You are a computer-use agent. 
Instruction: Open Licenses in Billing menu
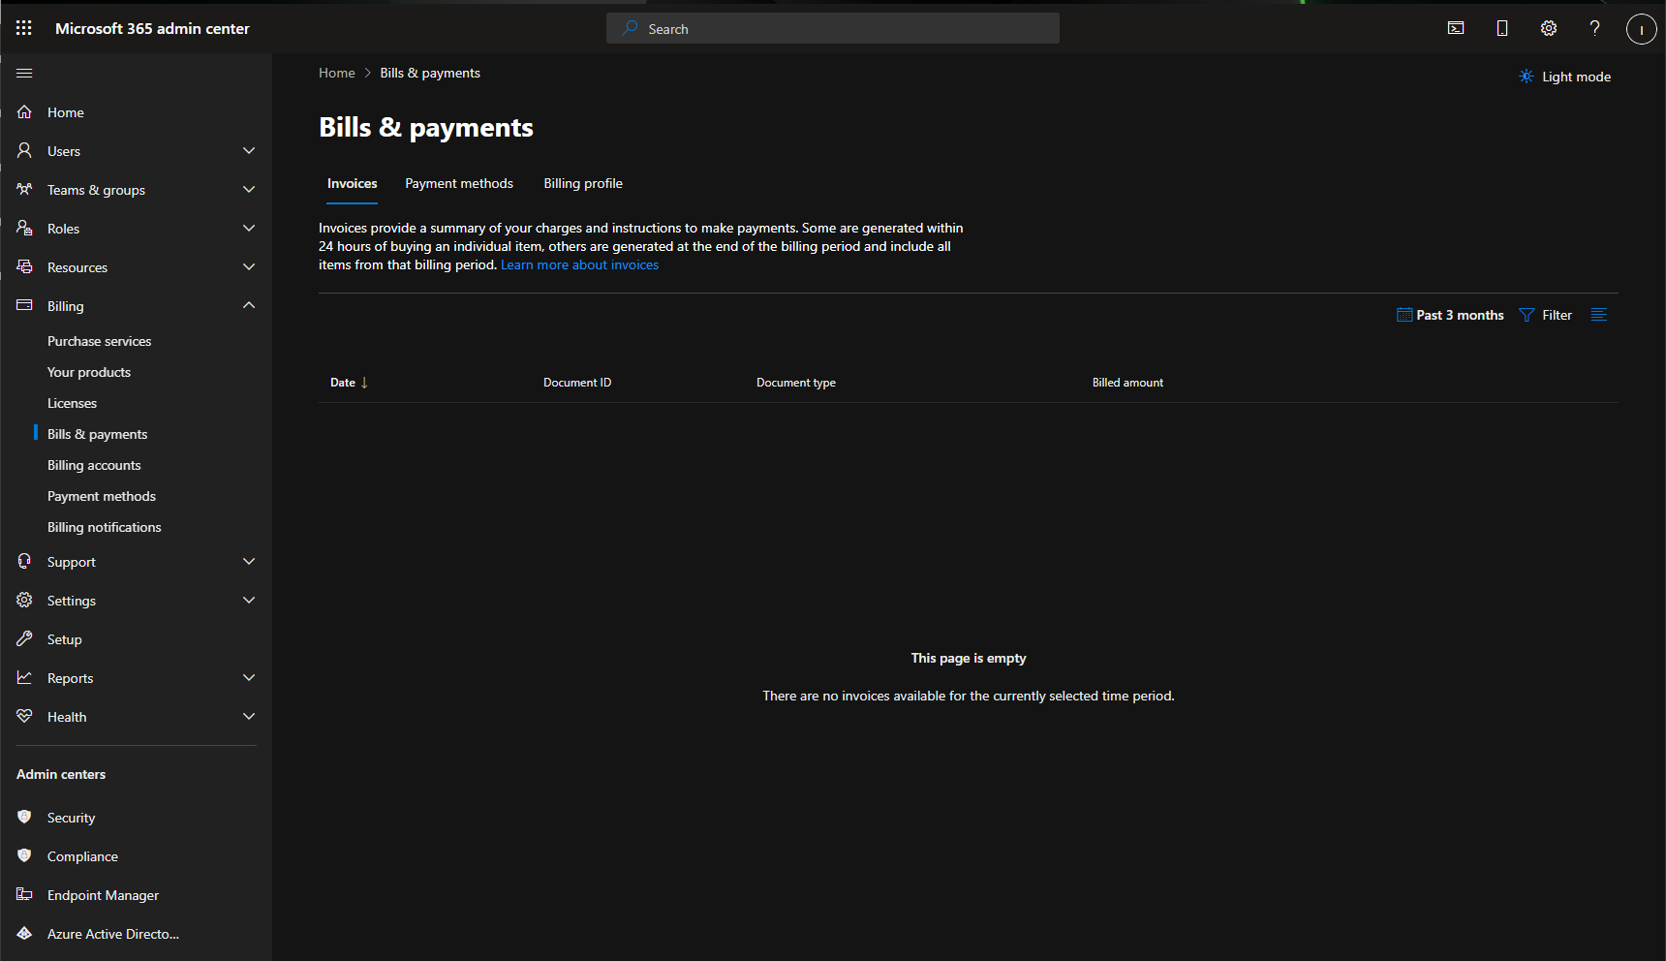tap(73, 403)
